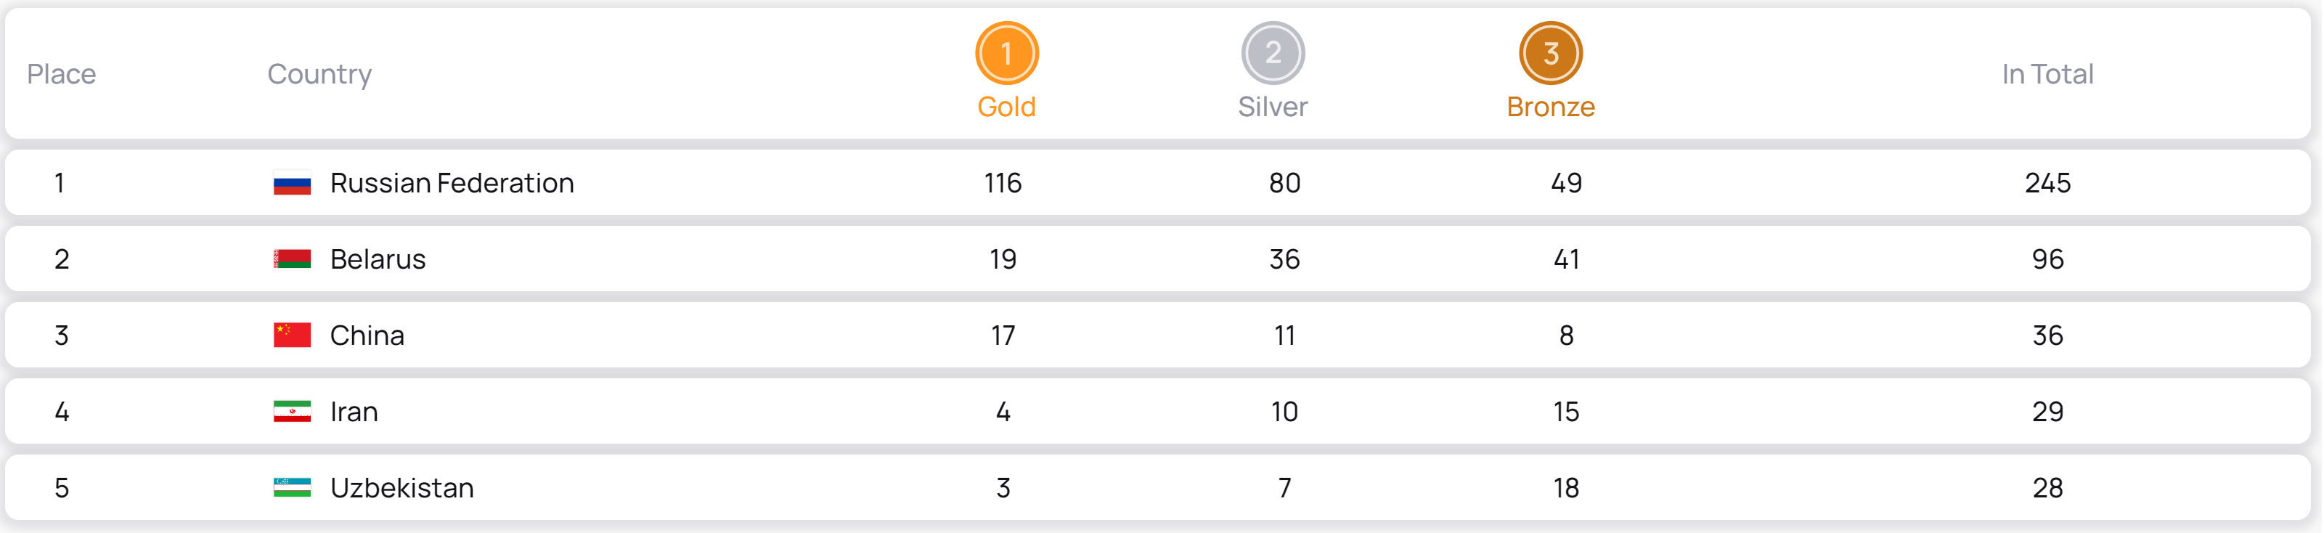Open the Russian Federation country name

pyautogui.click(x=452, y=183)
